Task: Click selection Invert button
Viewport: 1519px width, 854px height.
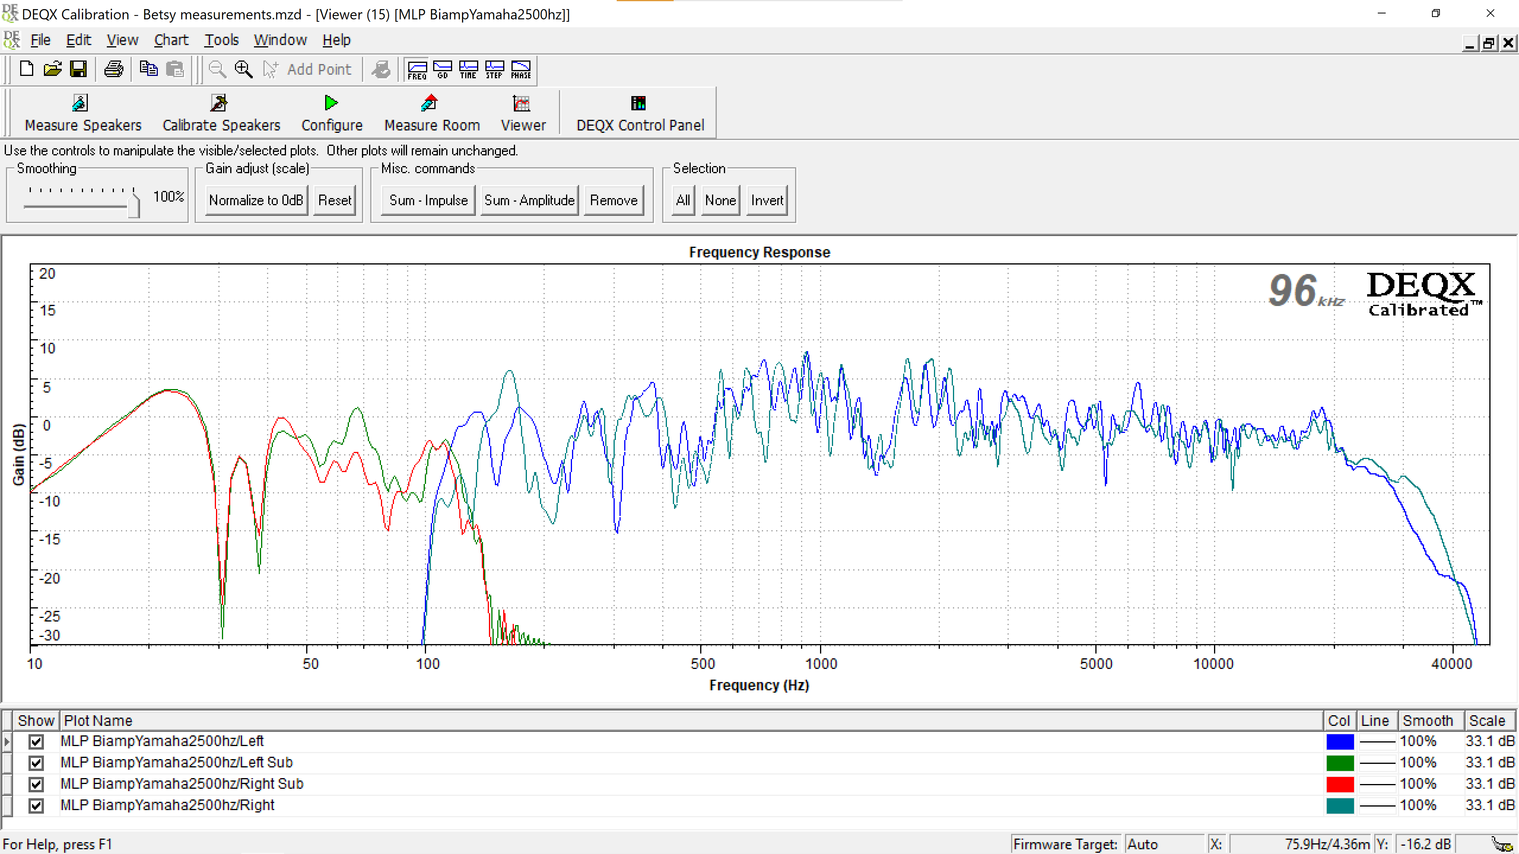Action: (767, 200)
